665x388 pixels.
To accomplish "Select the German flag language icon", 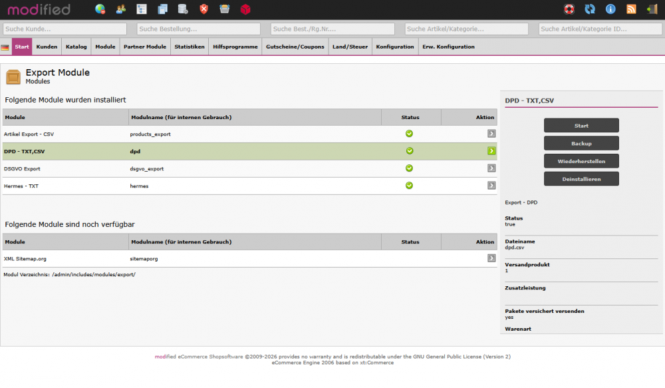I will (5, 47).
